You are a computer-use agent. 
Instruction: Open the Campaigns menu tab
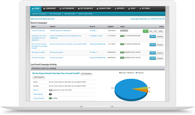pyautogui.click(x=49, y=9)
